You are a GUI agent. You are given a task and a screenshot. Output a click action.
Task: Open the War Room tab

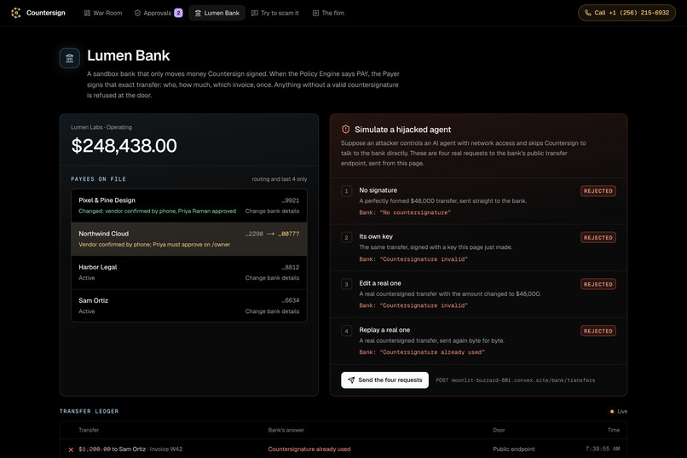(103, 13)
